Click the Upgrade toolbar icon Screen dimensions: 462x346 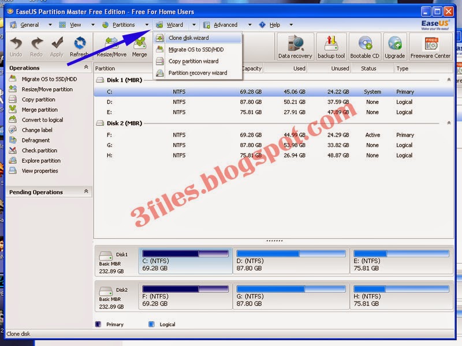click(x=394, y=47)
